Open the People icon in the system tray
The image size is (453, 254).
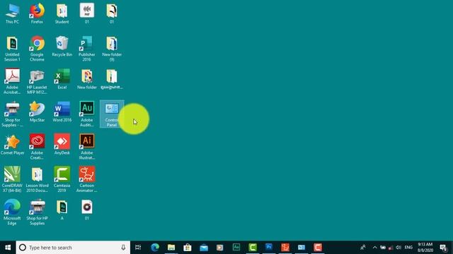tap(363, 248)
